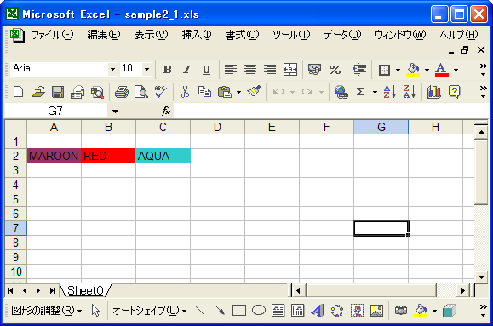Cut selection with scissors icon
Screen dimensions: 493x326
point(185,92)
